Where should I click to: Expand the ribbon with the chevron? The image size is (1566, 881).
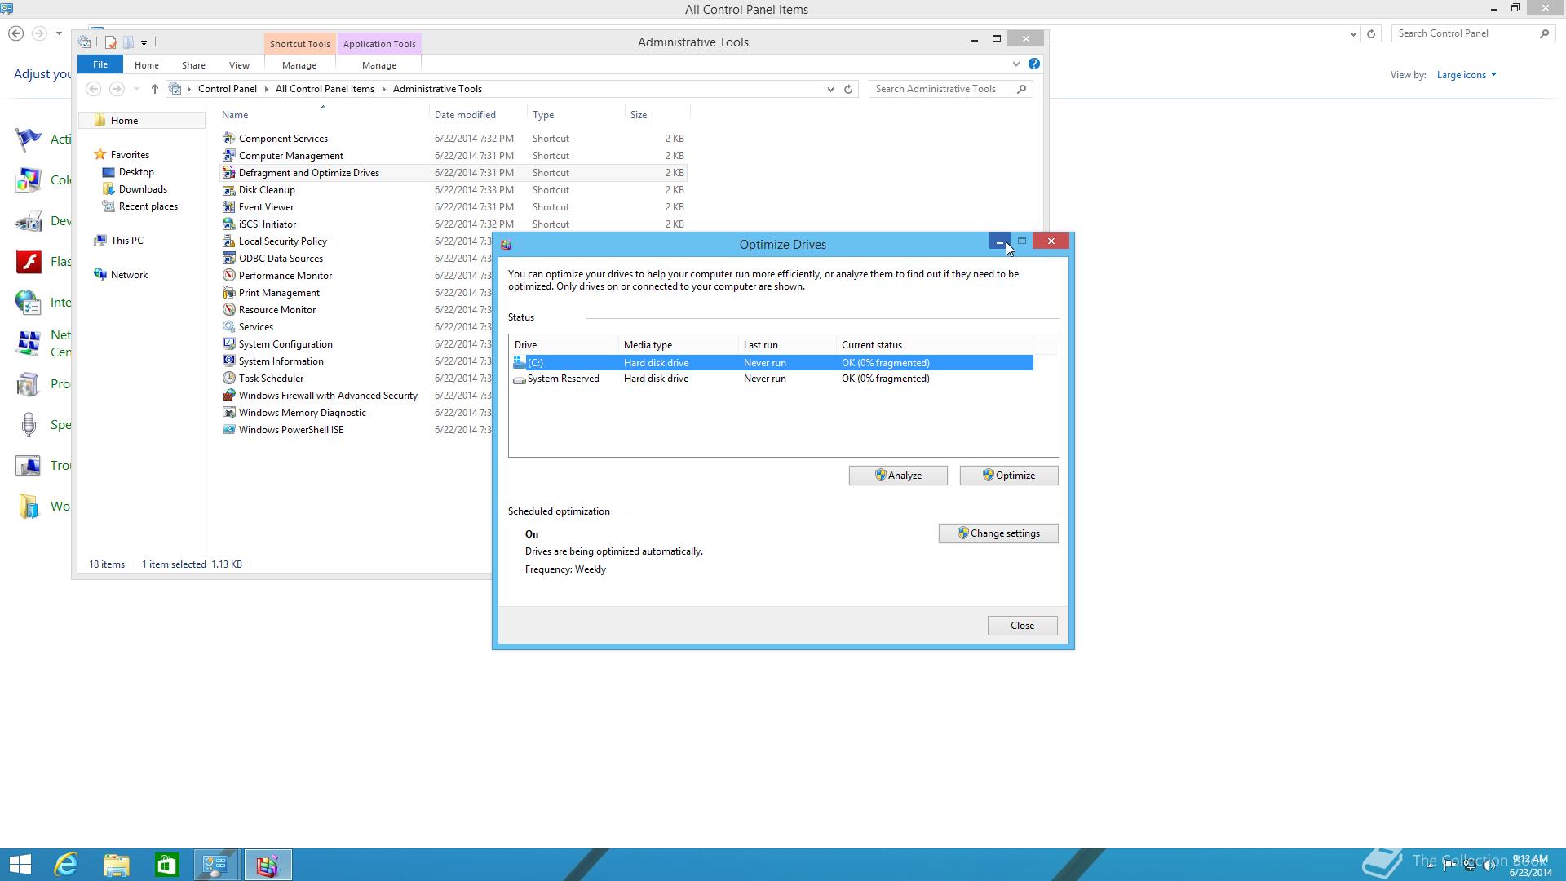click(1015, 64)
